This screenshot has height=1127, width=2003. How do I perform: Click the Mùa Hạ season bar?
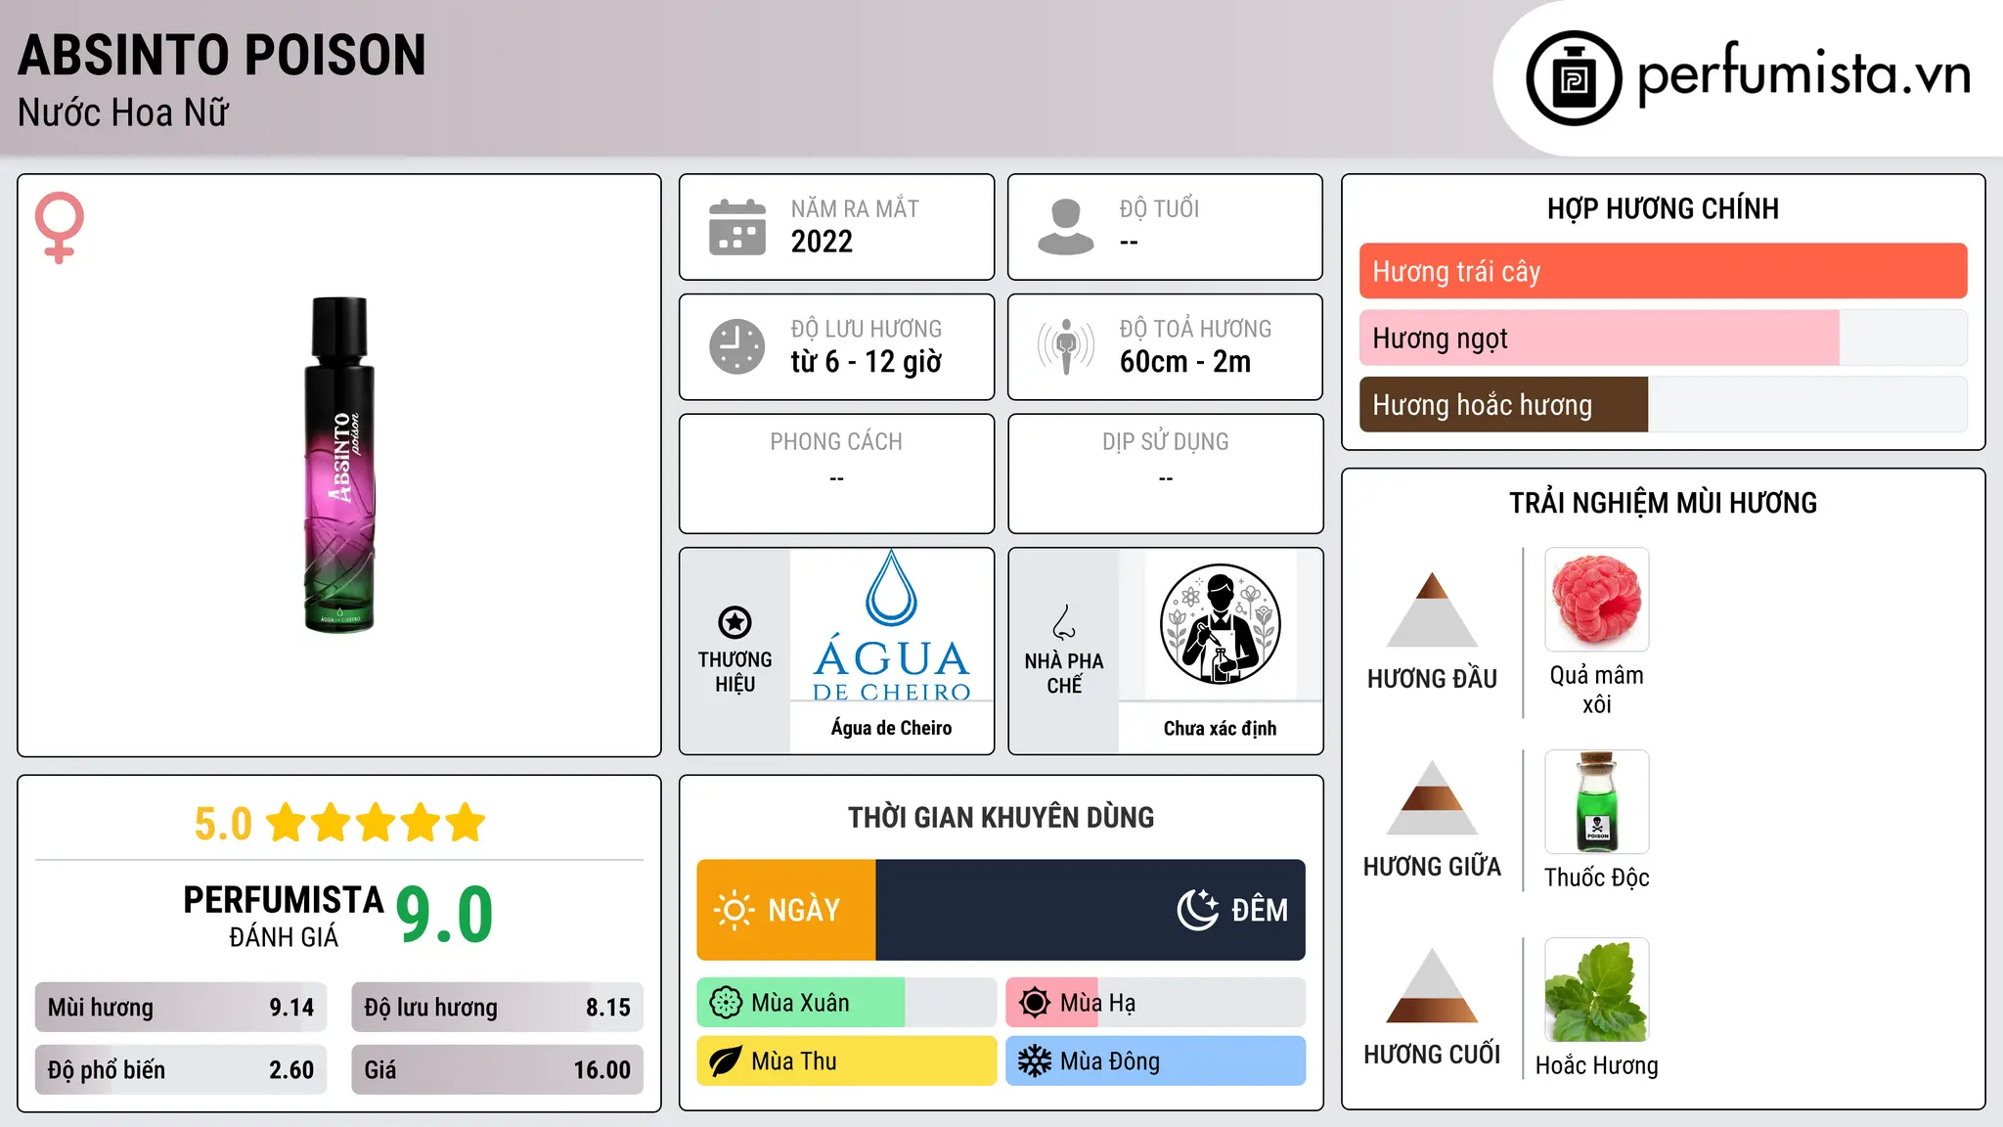(1156, 1003)
